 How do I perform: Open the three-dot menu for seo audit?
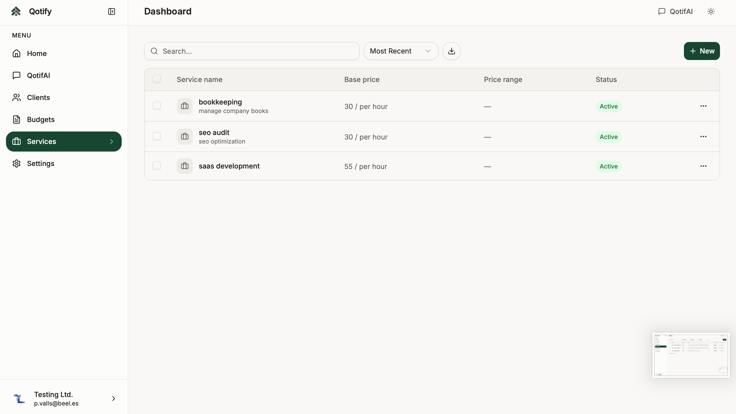tap(703, 136)
